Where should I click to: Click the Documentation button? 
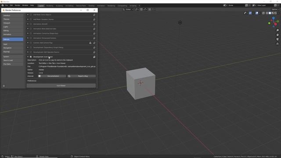coord(52,76)
